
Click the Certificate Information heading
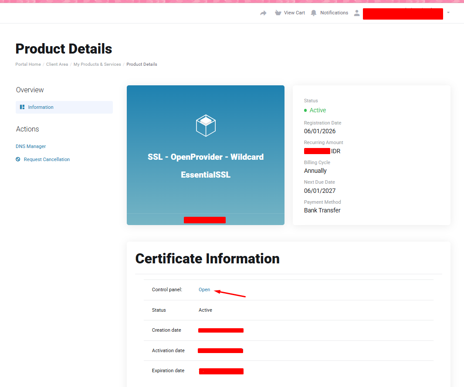tap(207, 259)
